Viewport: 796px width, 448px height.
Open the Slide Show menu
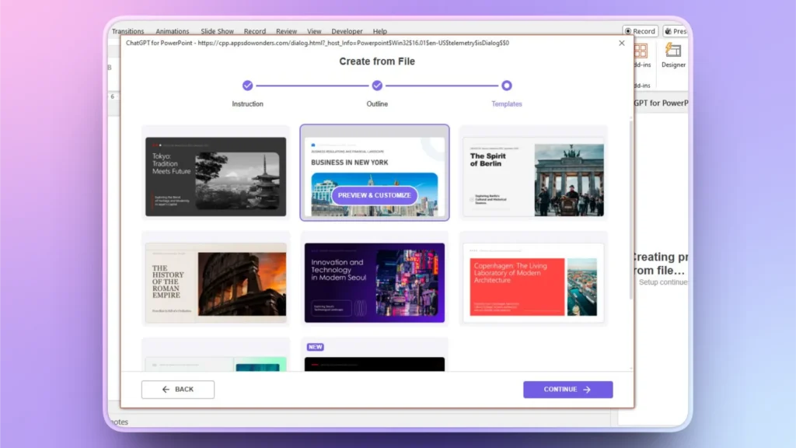click(216, 31)
